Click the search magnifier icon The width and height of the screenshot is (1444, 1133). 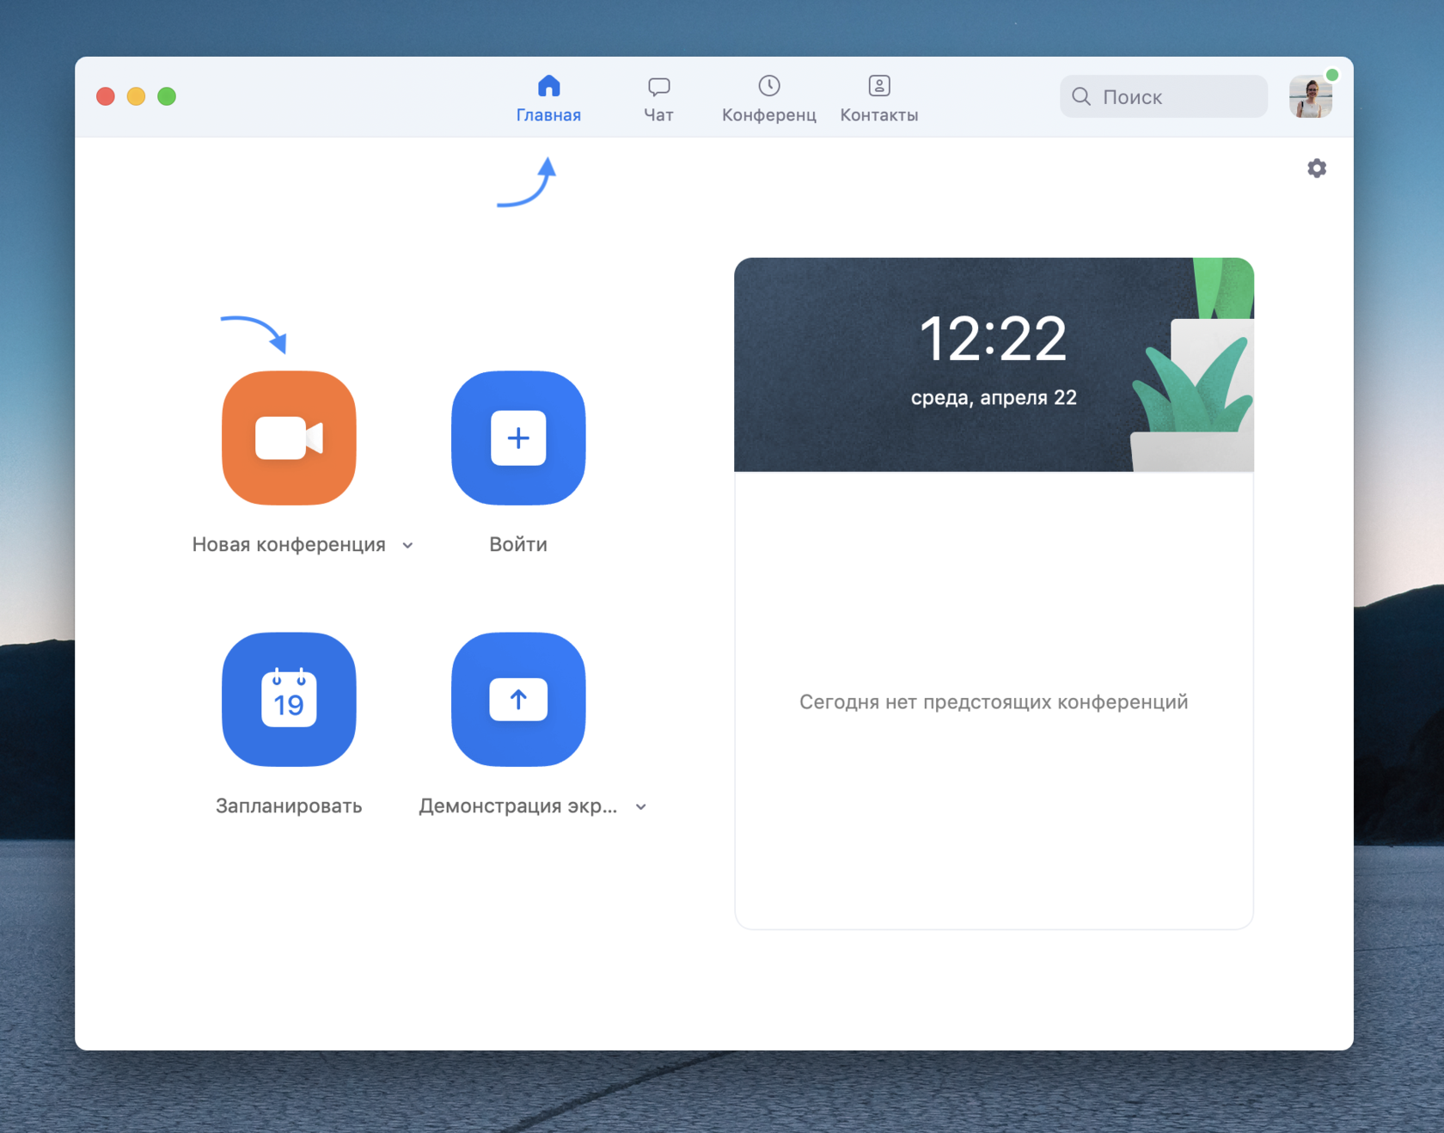coord(1081,96)
